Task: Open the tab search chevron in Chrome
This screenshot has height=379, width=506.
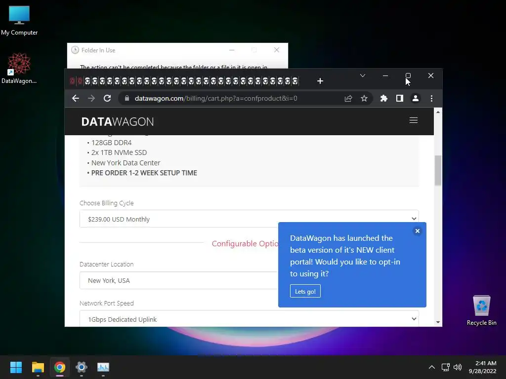Action: coord(363,76)
